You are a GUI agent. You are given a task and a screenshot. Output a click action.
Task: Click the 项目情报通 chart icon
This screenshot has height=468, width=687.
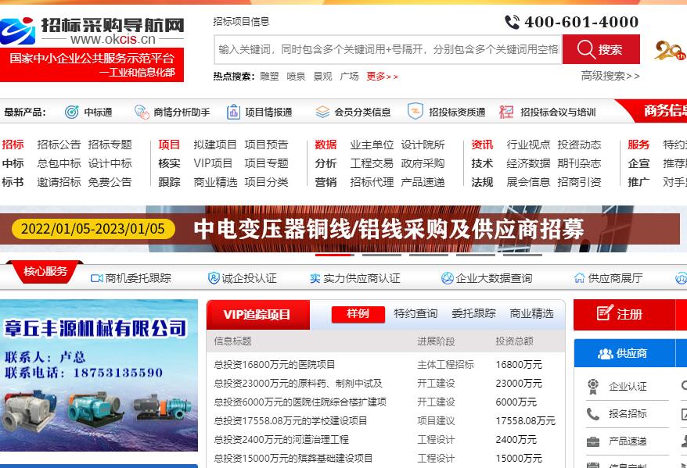tap(233, 112)
